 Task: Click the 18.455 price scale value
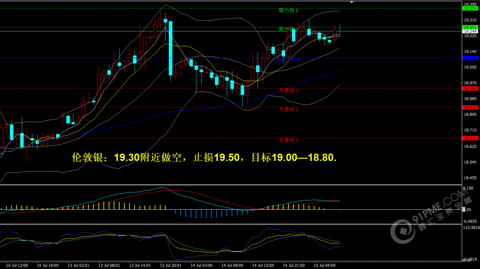coord(470,178)
